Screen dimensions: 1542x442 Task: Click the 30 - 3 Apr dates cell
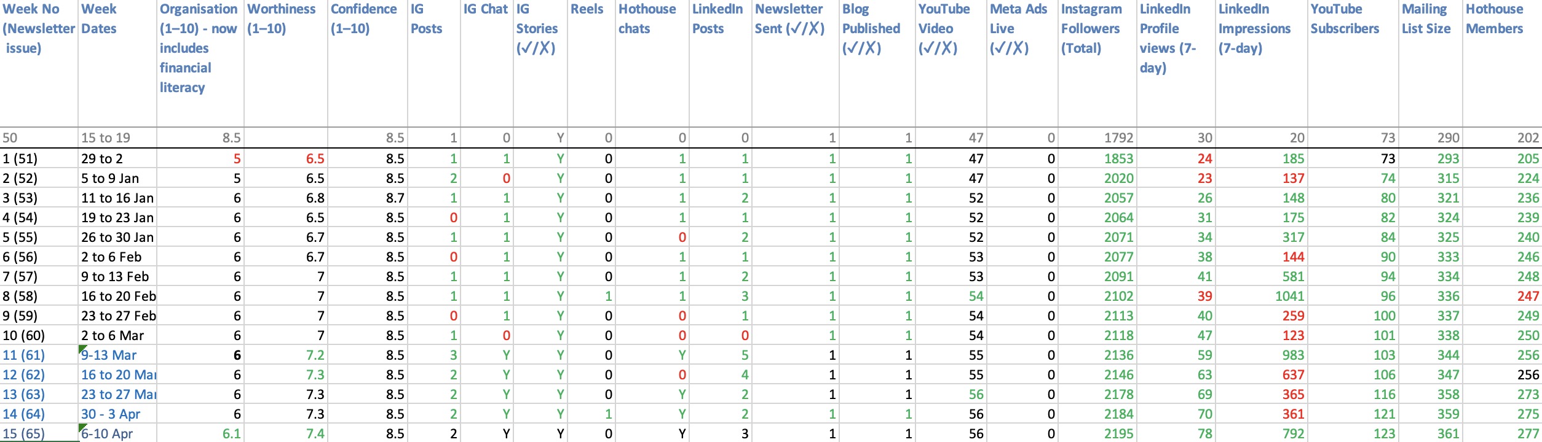coord(117,414)
